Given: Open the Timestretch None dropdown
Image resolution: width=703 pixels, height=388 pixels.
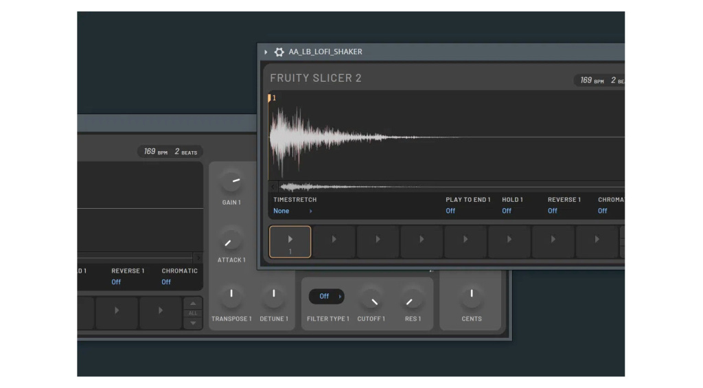Looking at the screenshot, I should [292, 211].
